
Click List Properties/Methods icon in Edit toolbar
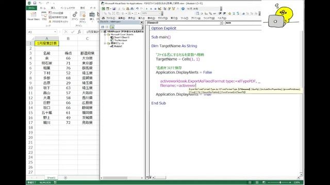(x=197, y=13)
